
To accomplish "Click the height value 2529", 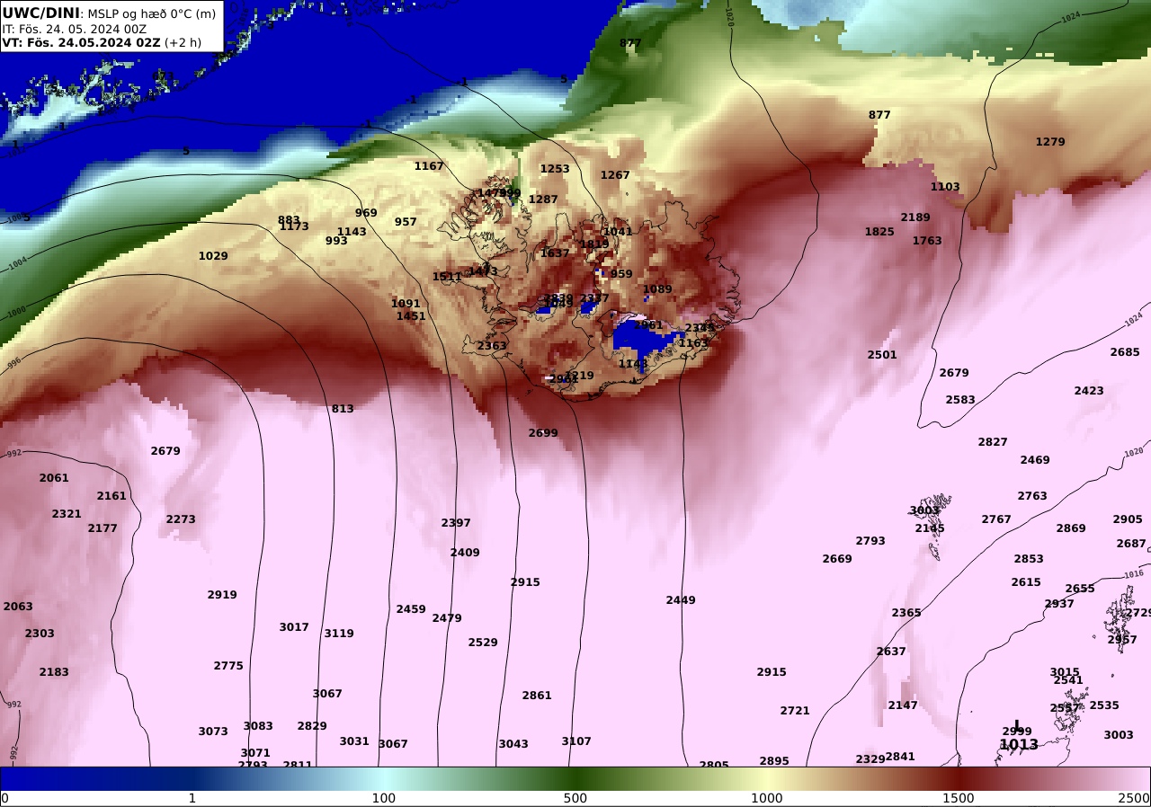I will click(483, 643).
